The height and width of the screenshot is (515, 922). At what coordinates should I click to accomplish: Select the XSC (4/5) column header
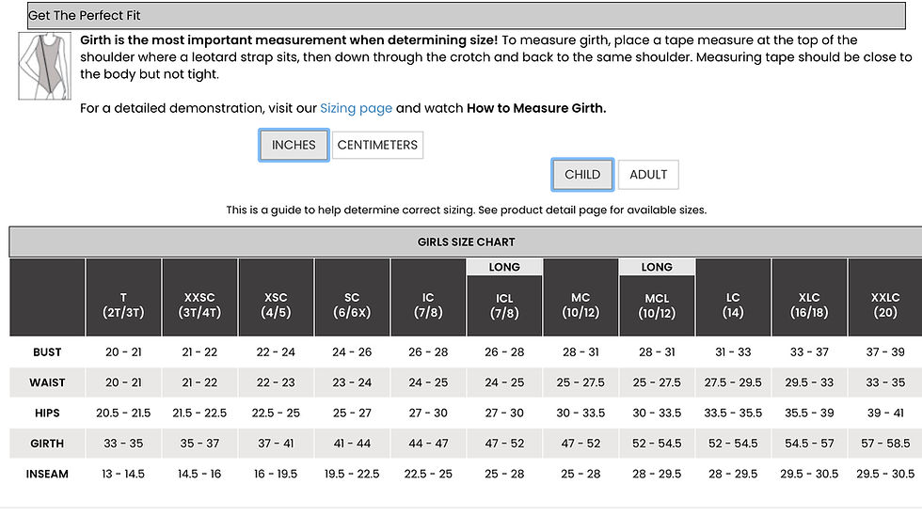pos(276,297)
